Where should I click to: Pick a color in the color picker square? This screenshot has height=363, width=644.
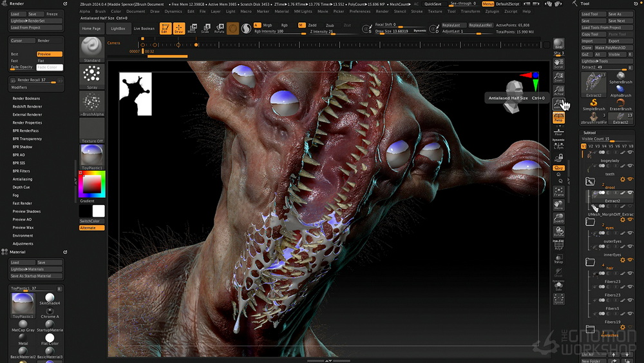tap(92, 184)
